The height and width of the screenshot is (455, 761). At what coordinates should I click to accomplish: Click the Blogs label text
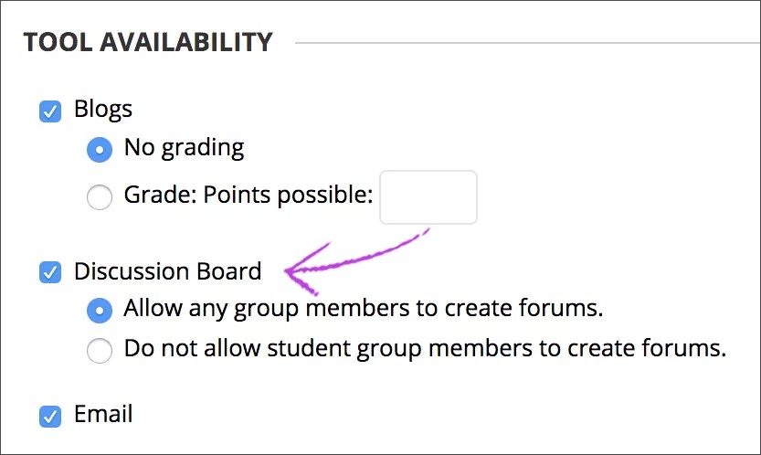(103, 110)
